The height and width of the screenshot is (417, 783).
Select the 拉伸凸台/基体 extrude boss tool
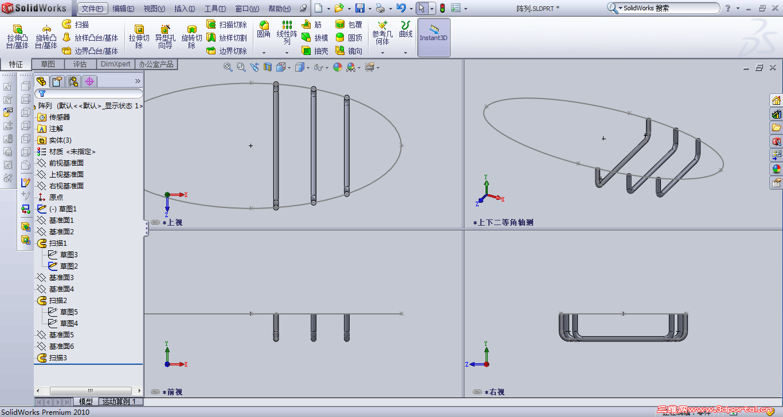tap(17, 37)
